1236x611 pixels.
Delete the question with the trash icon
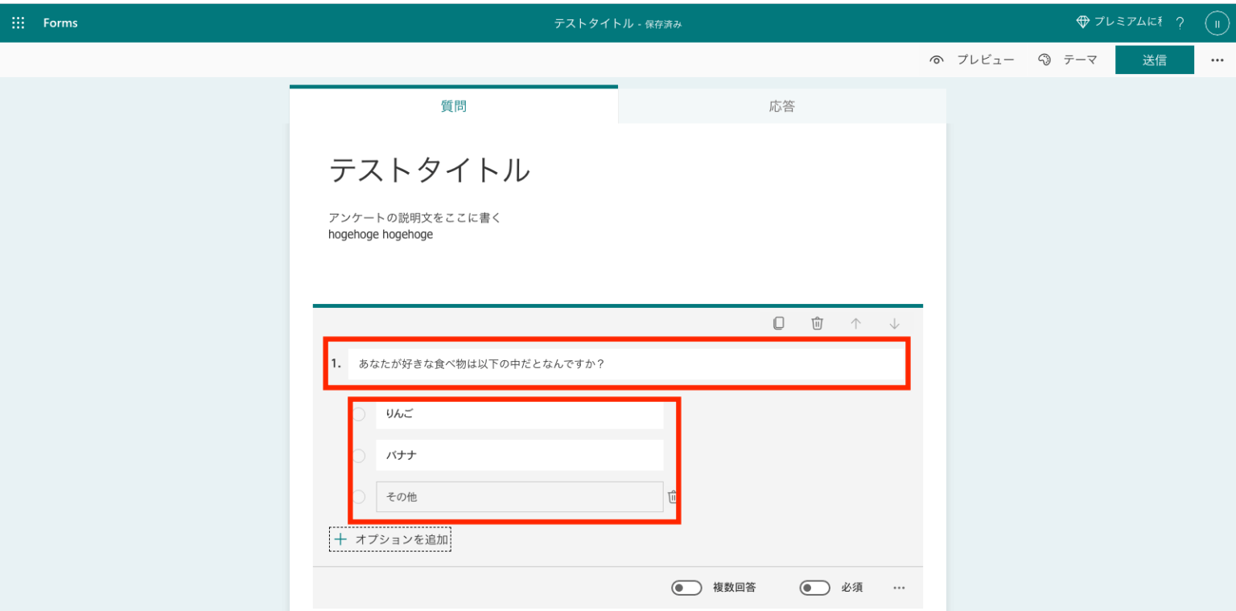(x=817, y=322)
